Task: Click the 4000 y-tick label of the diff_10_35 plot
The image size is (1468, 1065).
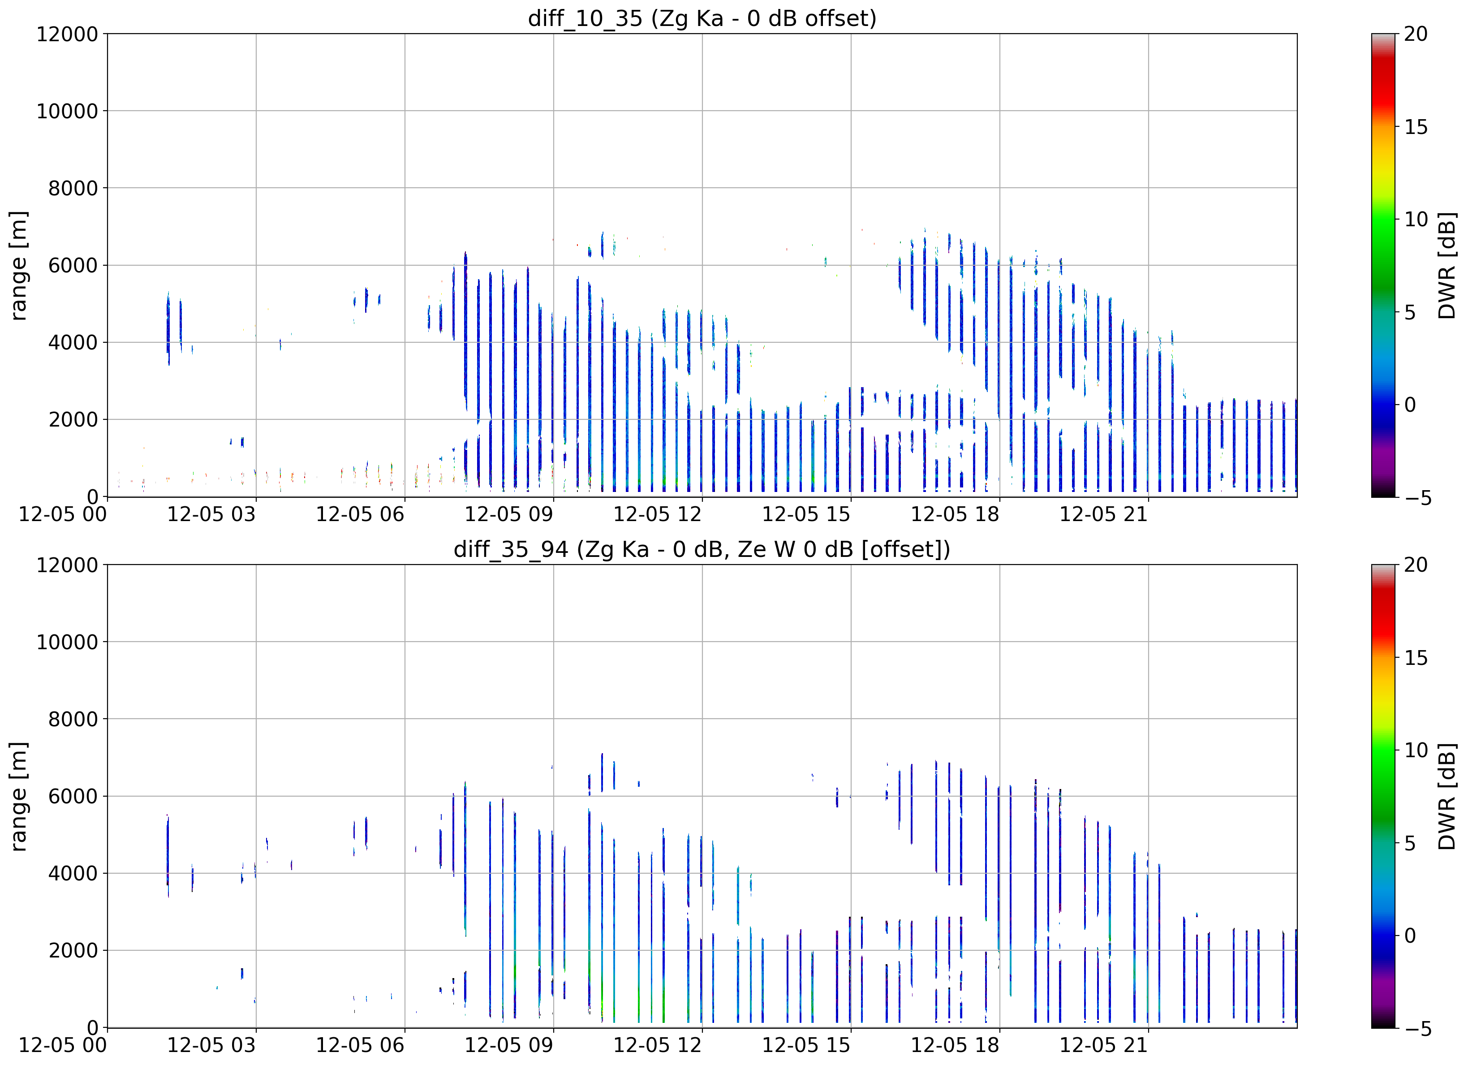Action: (73, 342)
